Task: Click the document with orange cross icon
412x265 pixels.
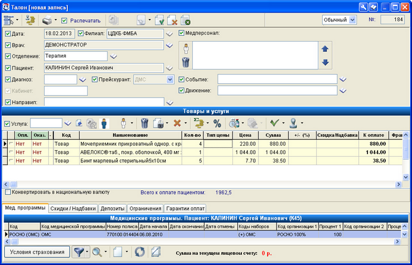Action: tap(172, 20)
